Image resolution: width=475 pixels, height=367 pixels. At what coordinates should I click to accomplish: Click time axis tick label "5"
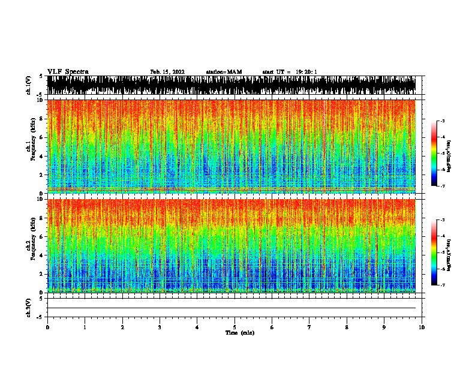(235, 327)
